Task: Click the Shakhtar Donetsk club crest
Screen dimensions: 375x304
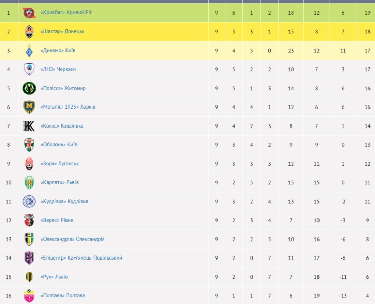Action: (29, 32)
